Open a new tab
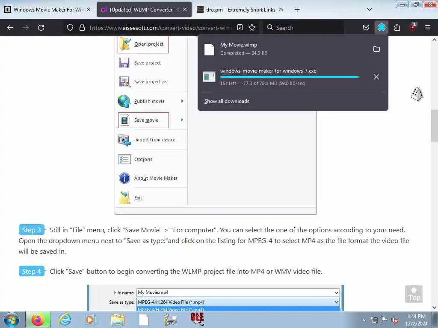Screen dimensions: 438x328 tap(297, 10)
